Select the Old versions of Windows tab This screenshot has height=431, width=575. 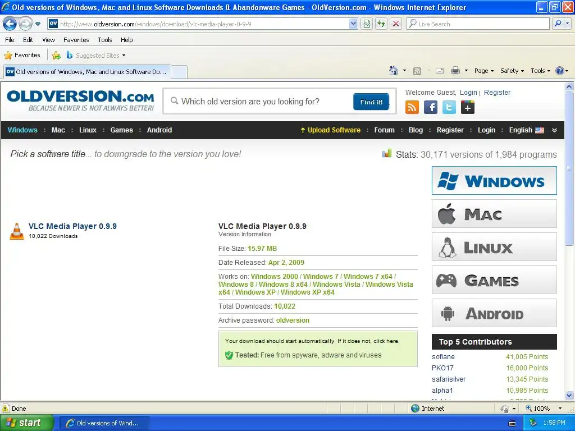87,72
